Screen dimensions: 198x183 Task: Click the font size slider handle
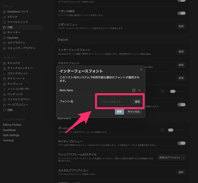(173, 91)
